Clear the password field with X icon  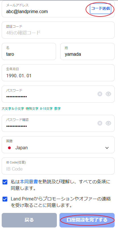tap(100, 94)
